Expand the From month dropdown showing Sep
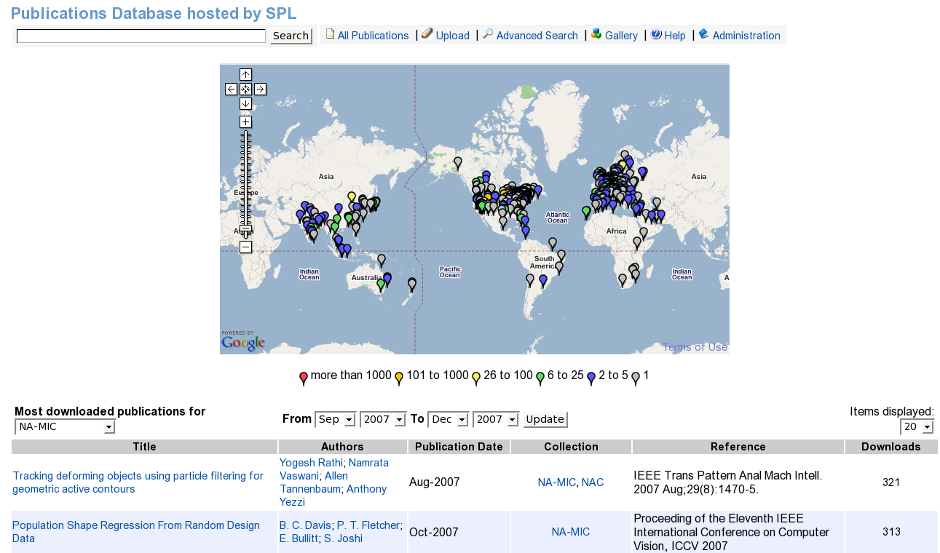 click(335, 419)
